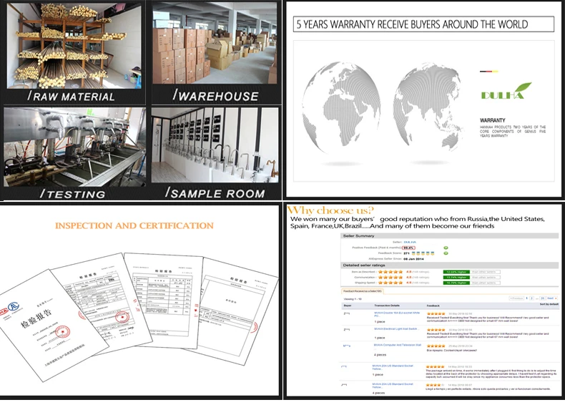This screenshot has height=410, width=565.
Task: Click the four-star rating on the last review
Action: 434,385
